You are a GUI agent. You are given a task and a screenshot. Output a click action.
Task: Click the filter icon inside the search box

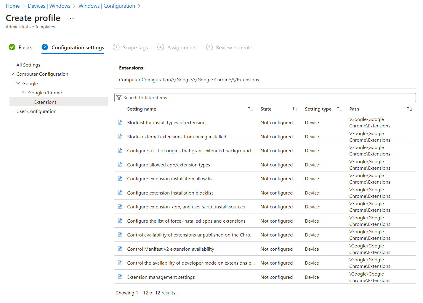[x=119, y=98]
